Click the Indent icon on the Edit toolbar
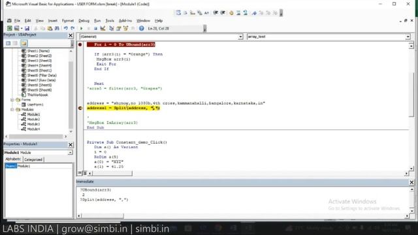418x235 pixels. 216,12
